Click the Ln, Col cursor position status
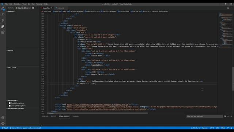This screenshot has height=132, width=234. tap(196, 128)
